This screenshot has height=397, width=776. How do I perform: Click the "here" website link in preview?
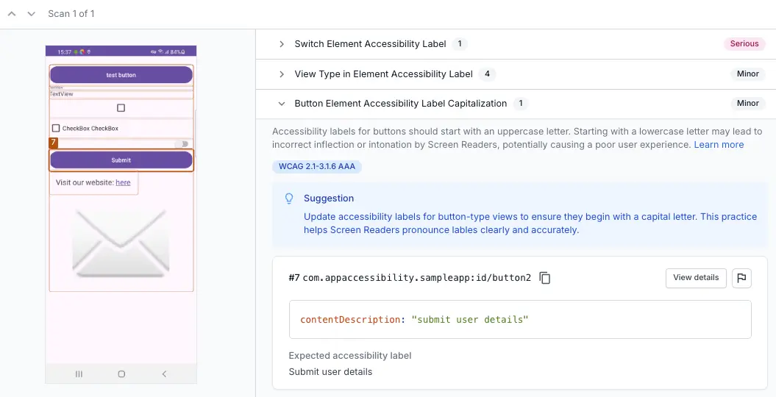[123, 182]
